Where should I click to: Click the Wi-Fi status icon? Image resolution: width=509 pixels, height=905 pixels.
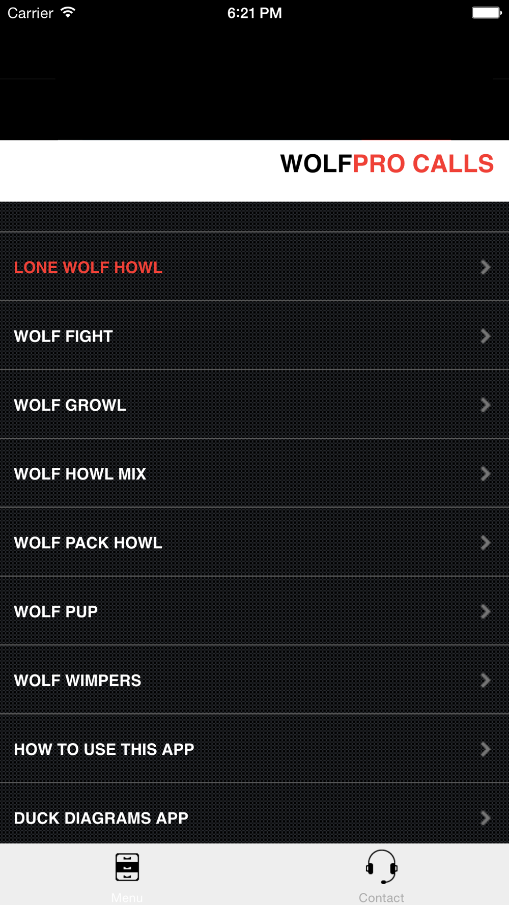[x=68, y=12]
